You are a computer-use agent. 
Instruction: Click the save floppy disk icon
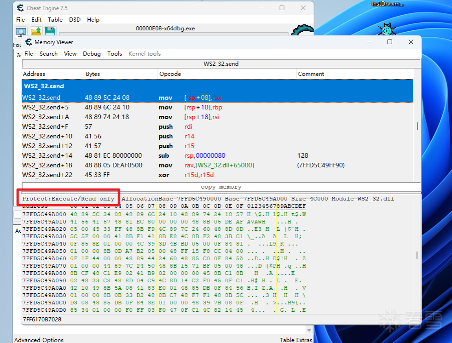click(x=50, y=31)
